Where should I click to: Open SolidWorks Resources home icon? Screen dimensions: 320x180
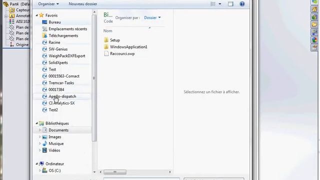tap(314, 9)
